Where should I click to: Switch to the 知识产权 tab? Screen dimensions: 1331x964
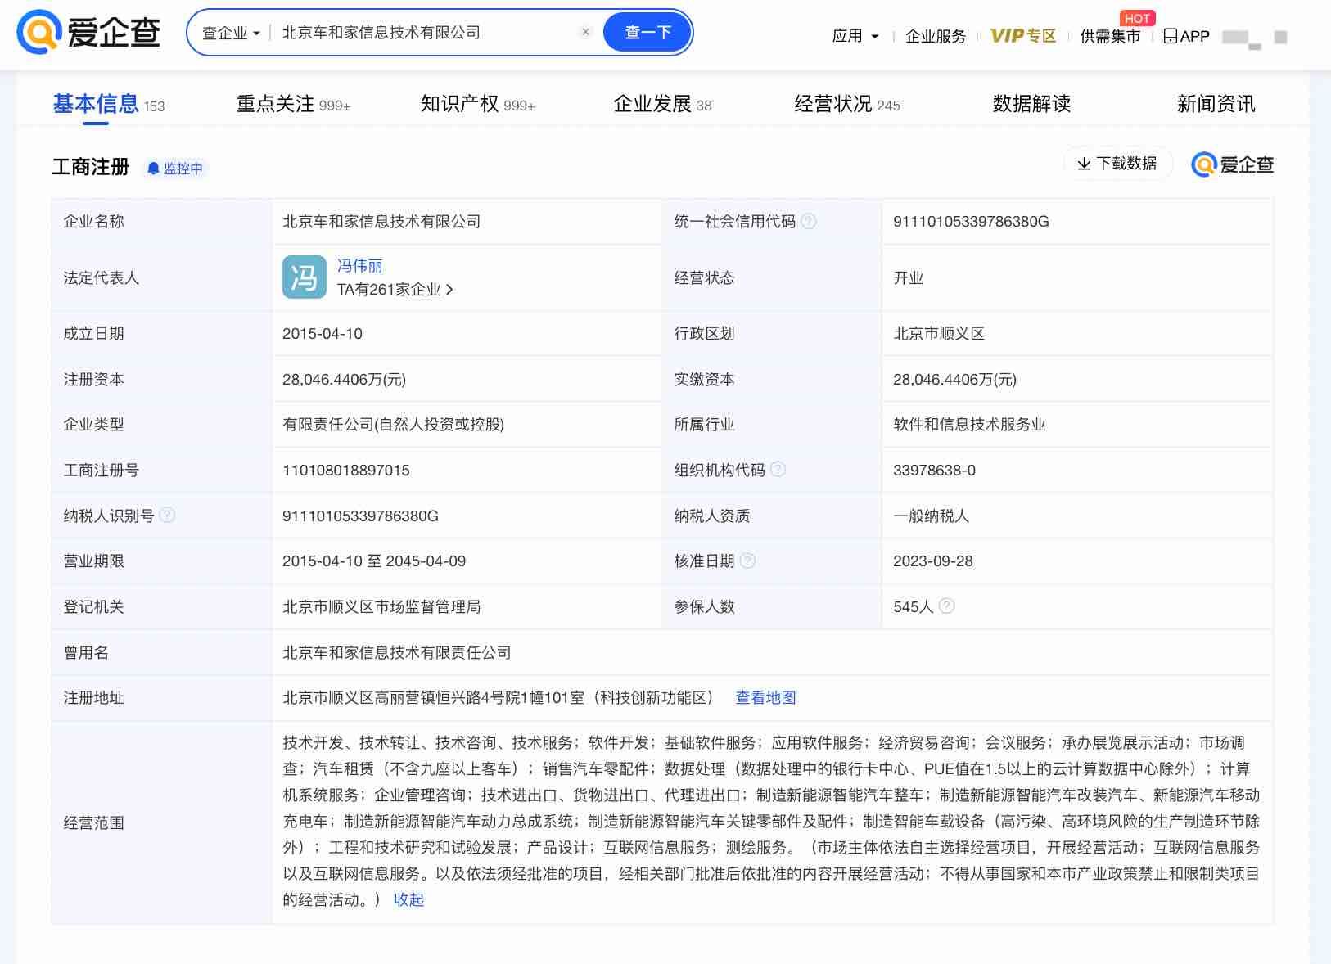point(477,105)
